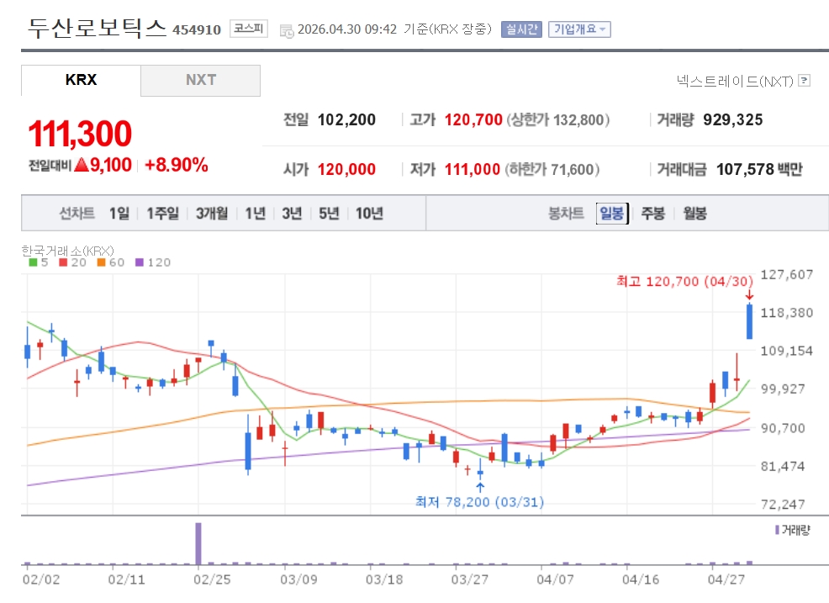Click the 실시간 real-time button
Screen dimensions: 829x603
(520, 29)
